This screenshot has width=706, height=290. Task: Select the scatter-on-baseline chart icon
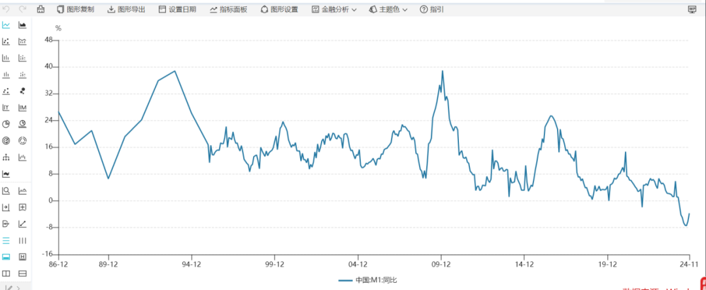[x=6, y=91]
